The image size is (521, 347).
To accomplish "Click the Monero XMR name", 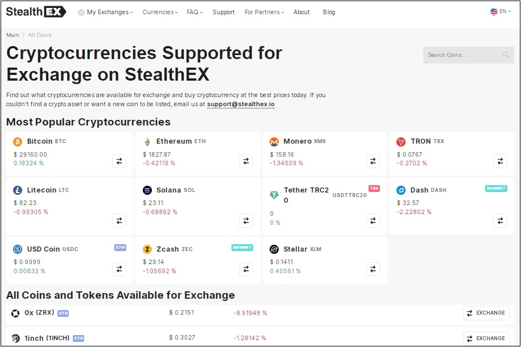I will (x=304, y=141).
